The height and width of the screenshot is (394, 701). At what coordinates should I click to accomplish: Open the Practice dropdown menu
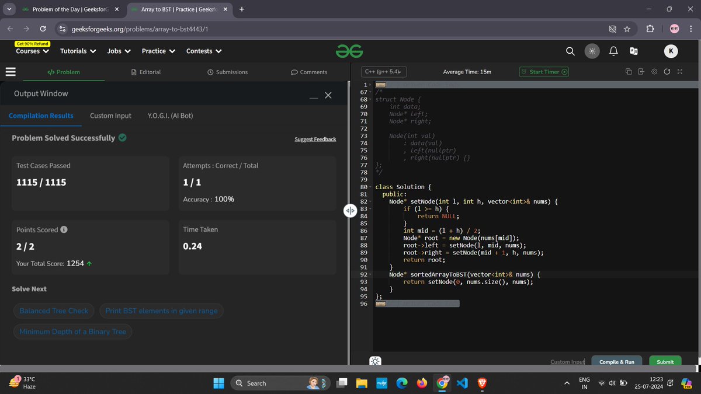(x=158, y=51)
